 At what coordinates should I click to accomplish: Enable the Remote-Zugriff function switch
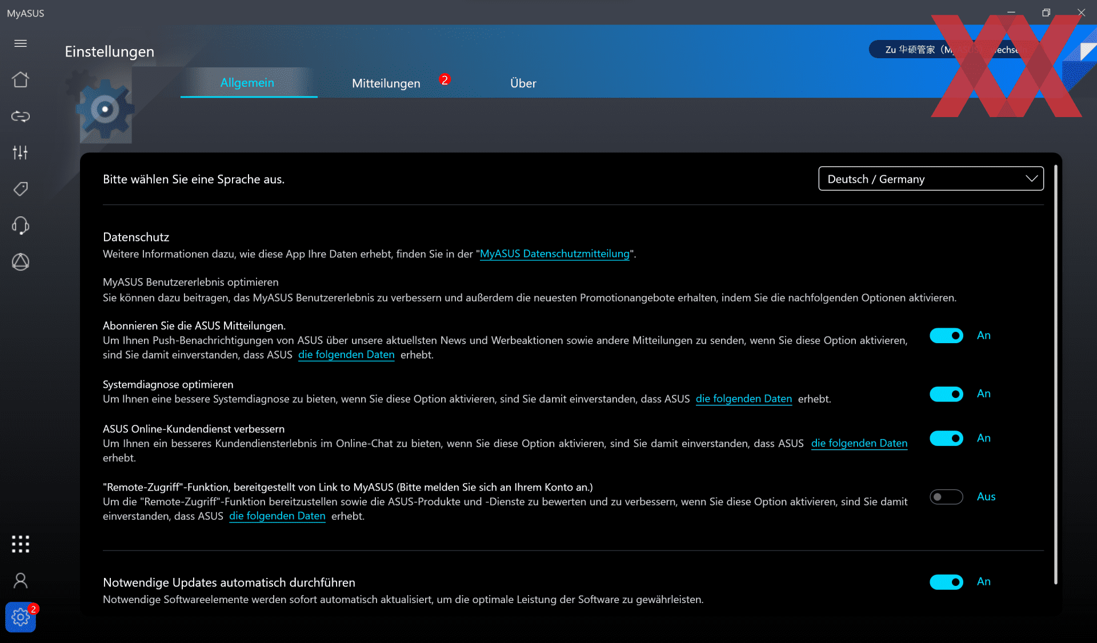(946, 497)
